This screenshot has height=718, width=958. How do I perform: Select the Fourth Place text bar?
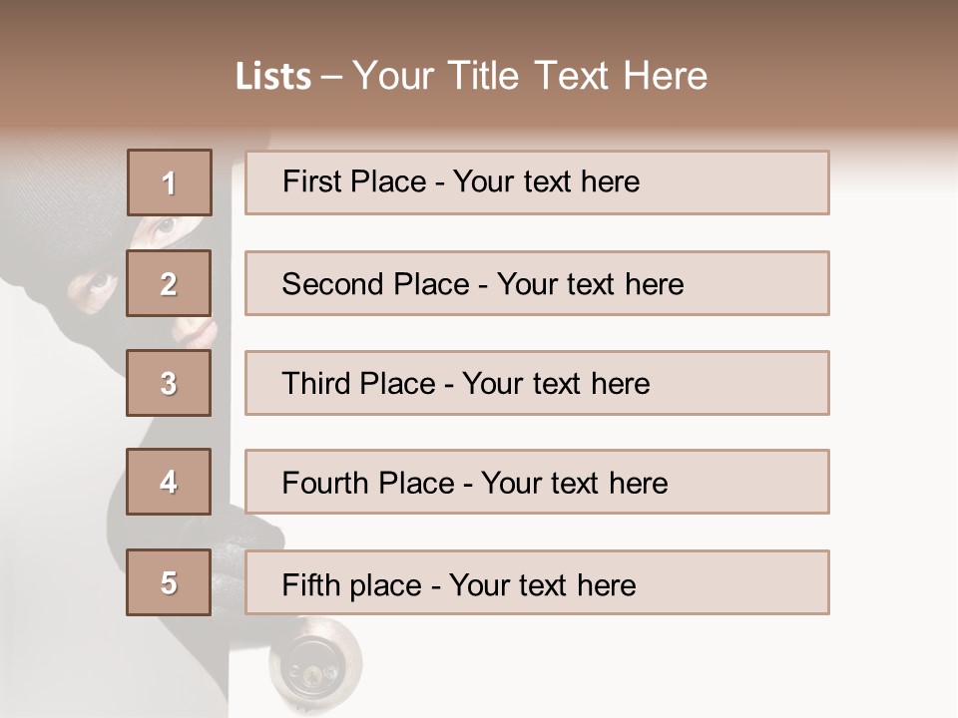point(537,482)
